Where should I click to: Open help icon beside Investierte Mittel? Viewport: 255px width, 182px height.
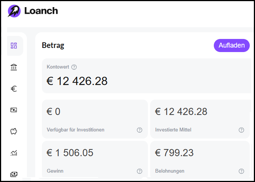click(242, 130)
